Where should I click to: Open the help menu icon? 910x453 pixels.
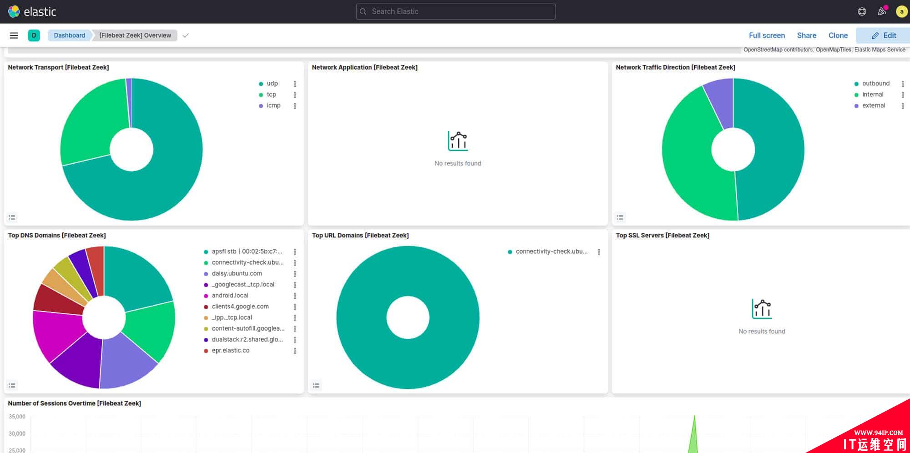(862, 11)
